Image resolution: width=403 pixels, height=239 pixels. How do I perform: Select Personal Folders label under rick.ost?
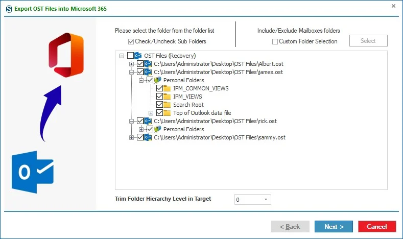(183, 129)
